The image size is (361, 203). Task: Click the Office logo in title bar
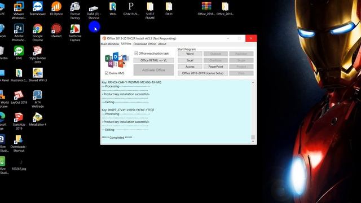pos(104,38)
